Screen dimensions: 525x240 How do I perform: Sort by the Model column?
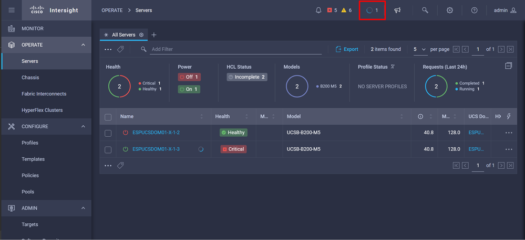pyautogui.click(x=402, y=116)
